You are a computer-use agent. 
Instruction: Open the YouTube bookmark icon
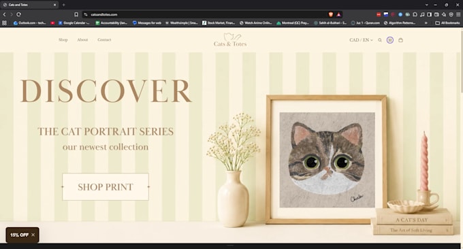click(52, 22)
